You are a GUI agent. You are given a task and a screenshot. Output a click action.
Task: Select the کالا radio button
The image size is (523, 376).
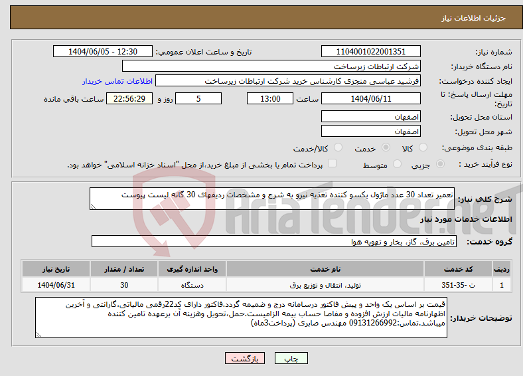coord(423,147)
